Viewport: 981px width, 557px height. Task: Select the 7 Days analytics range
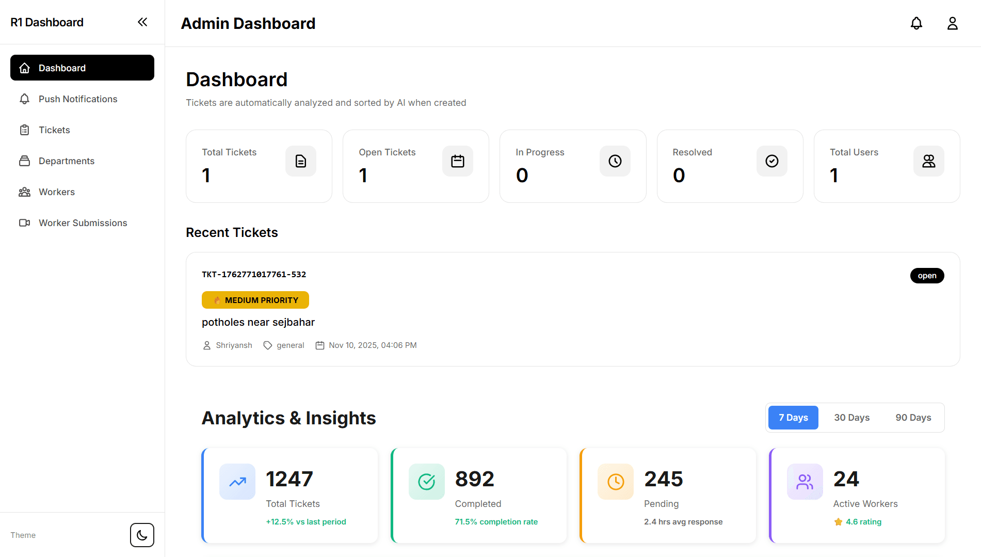click(793, 418)
